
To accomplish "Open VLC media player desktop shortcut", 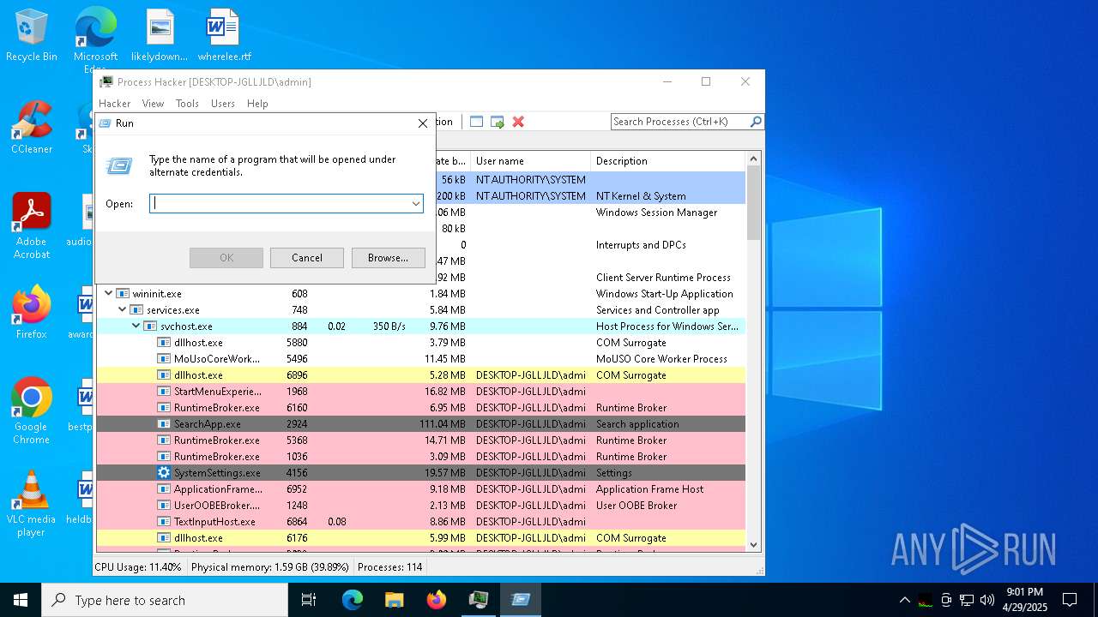I will point(32,504).
